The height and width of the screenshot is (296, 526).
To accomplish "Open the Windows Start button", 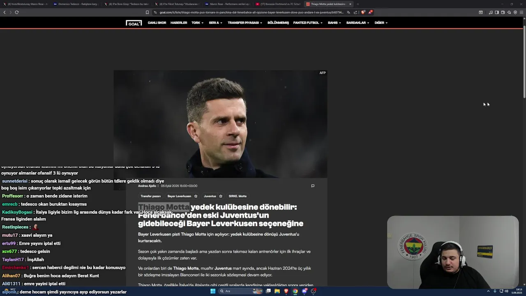I will click(213, 291).
